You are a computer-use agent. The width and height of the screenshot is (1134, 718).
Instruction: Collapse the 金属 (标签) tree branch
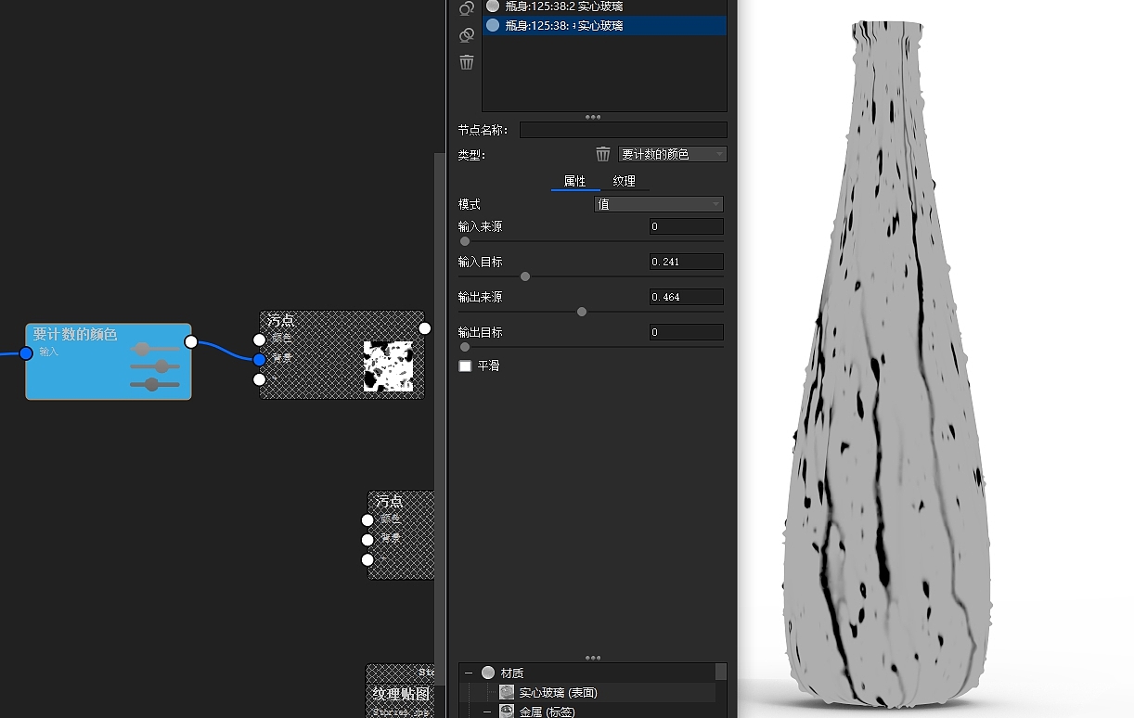point(486,712)
